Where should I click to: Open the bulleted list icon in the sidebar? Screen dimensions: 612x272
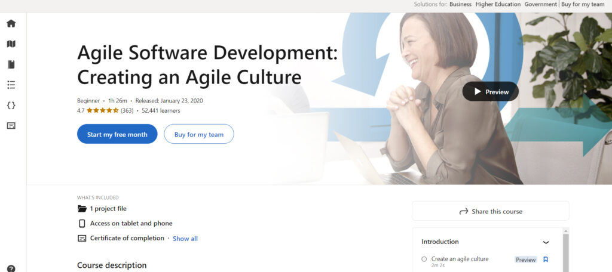point(11,85)
